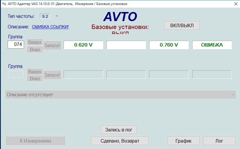Click the AVTO logo heading

[120, 16]
